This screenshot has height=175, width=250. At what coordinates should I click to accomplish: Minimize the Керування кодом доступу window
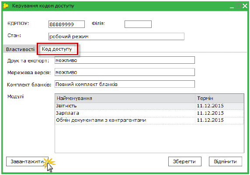point(232,7)
